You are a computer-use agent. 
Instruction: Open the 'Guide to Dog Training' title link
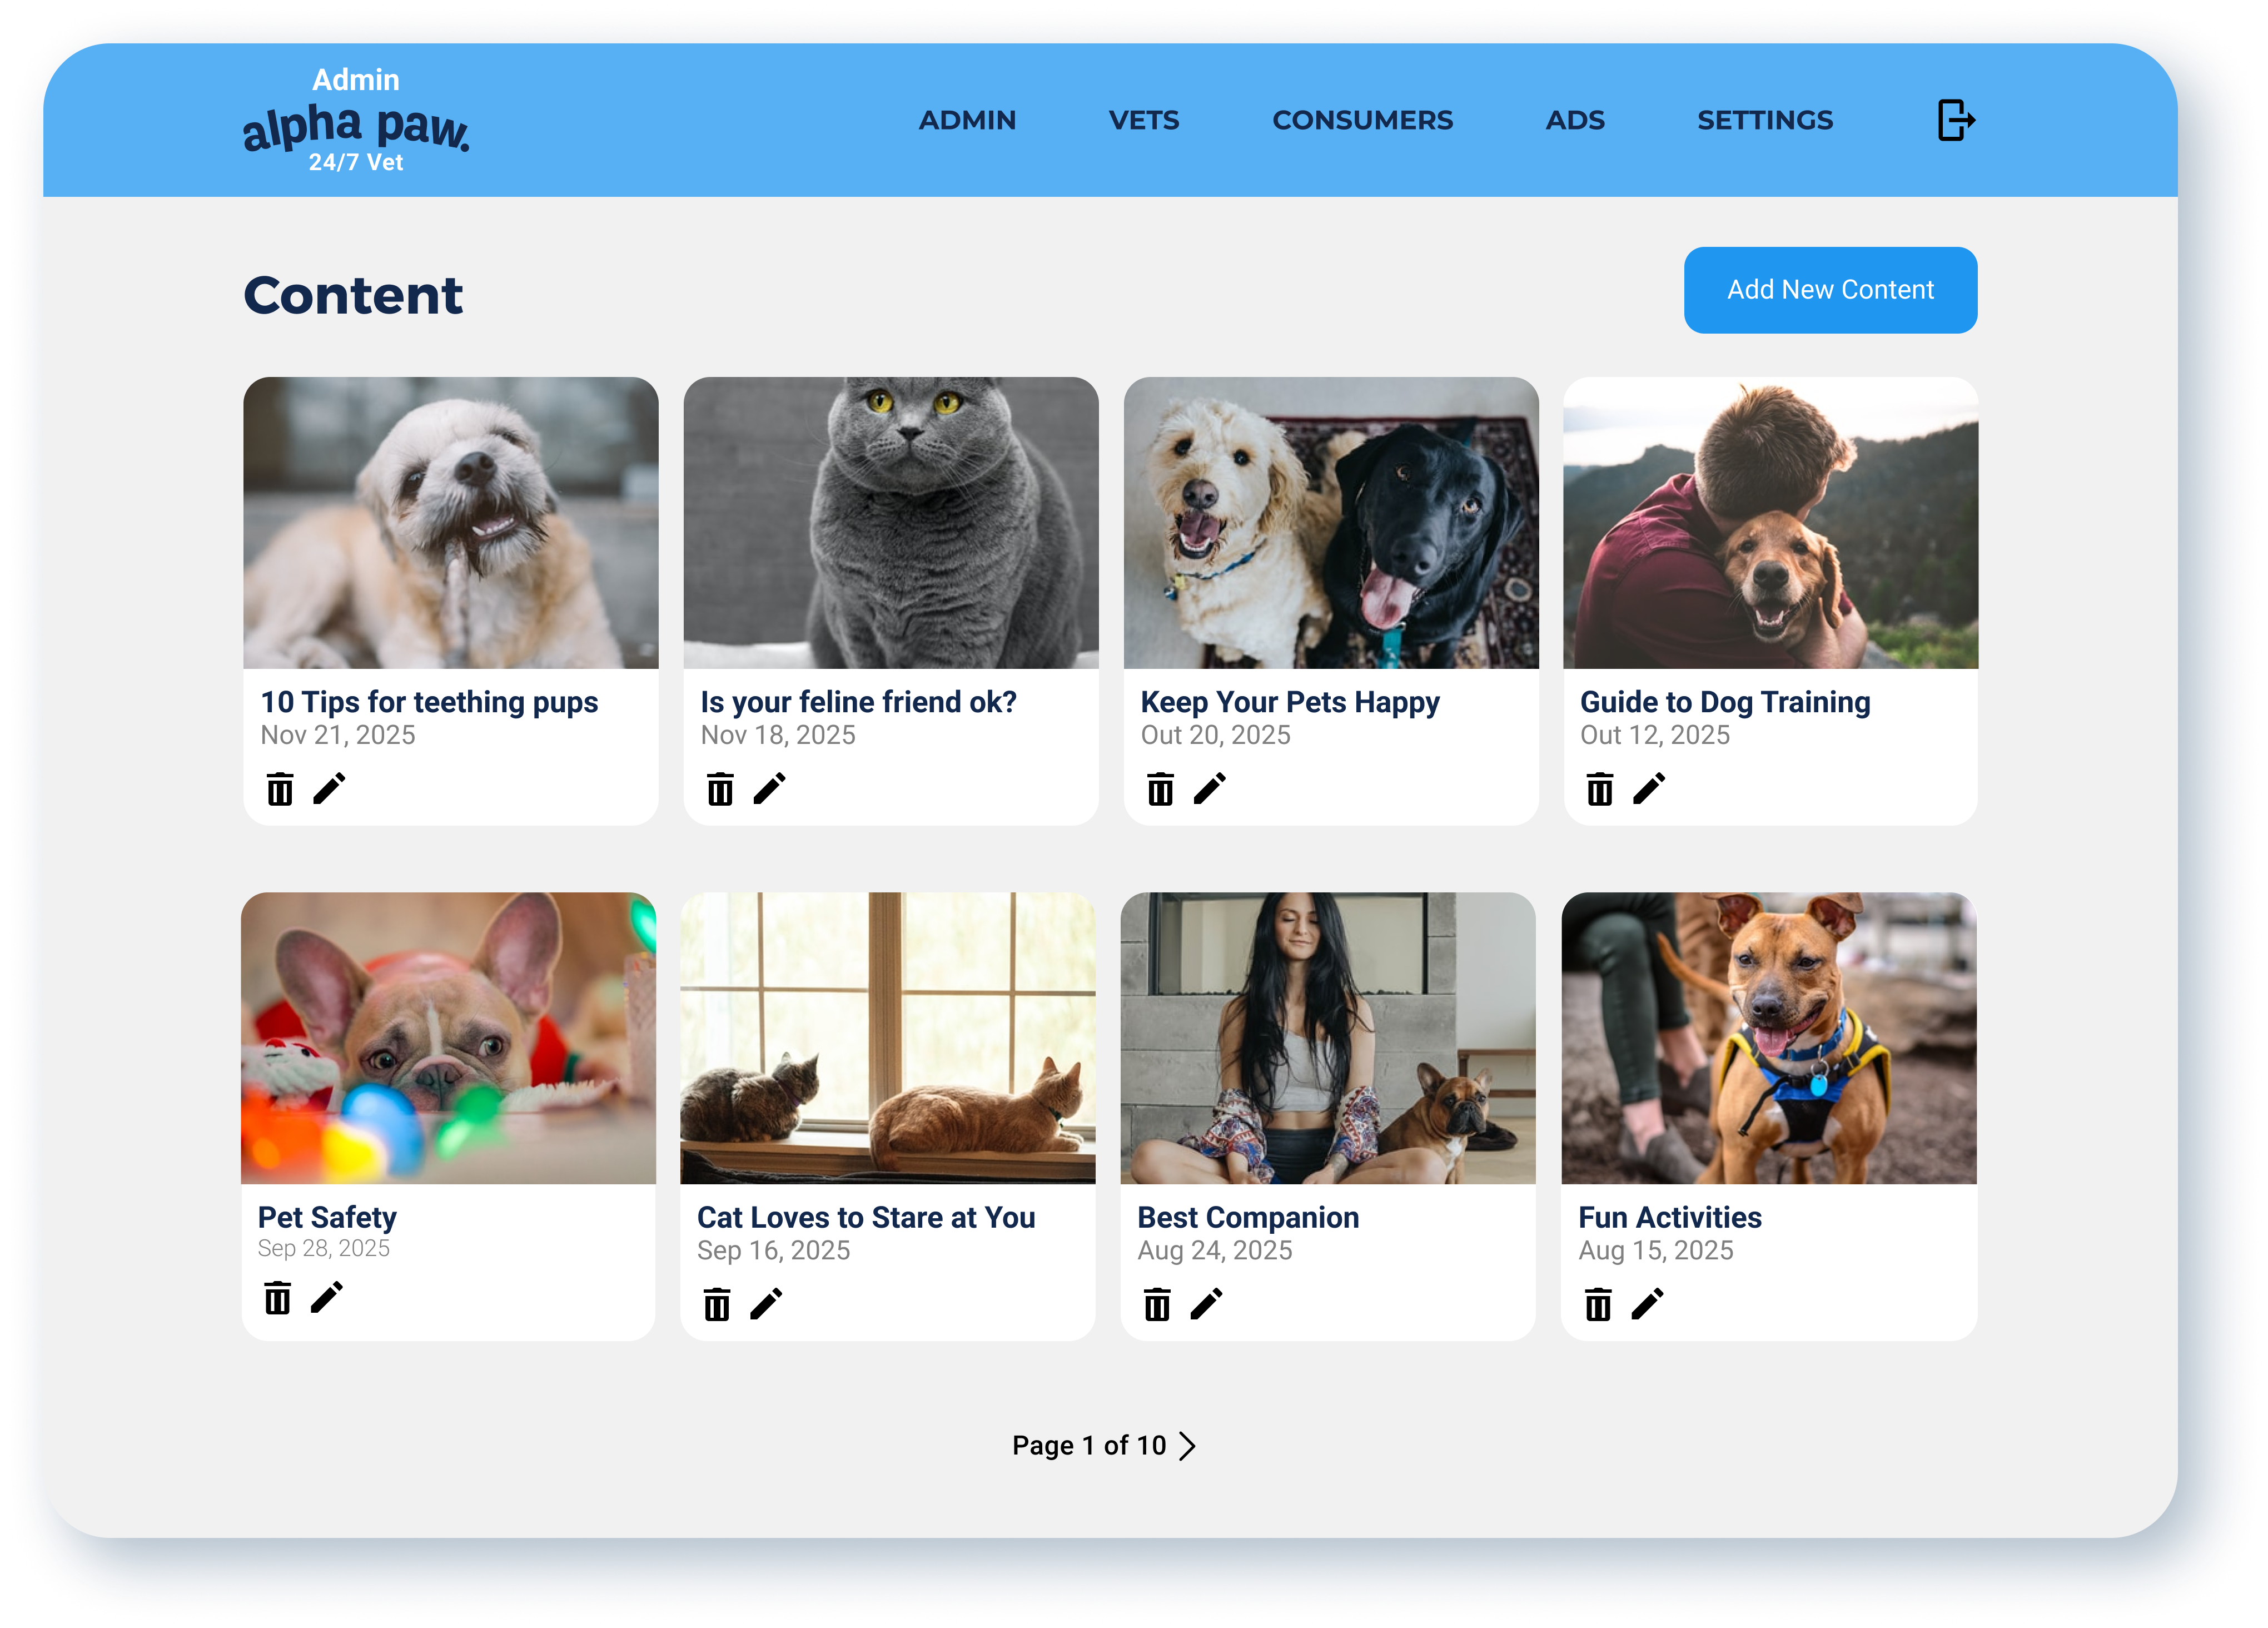(1725, 702)
